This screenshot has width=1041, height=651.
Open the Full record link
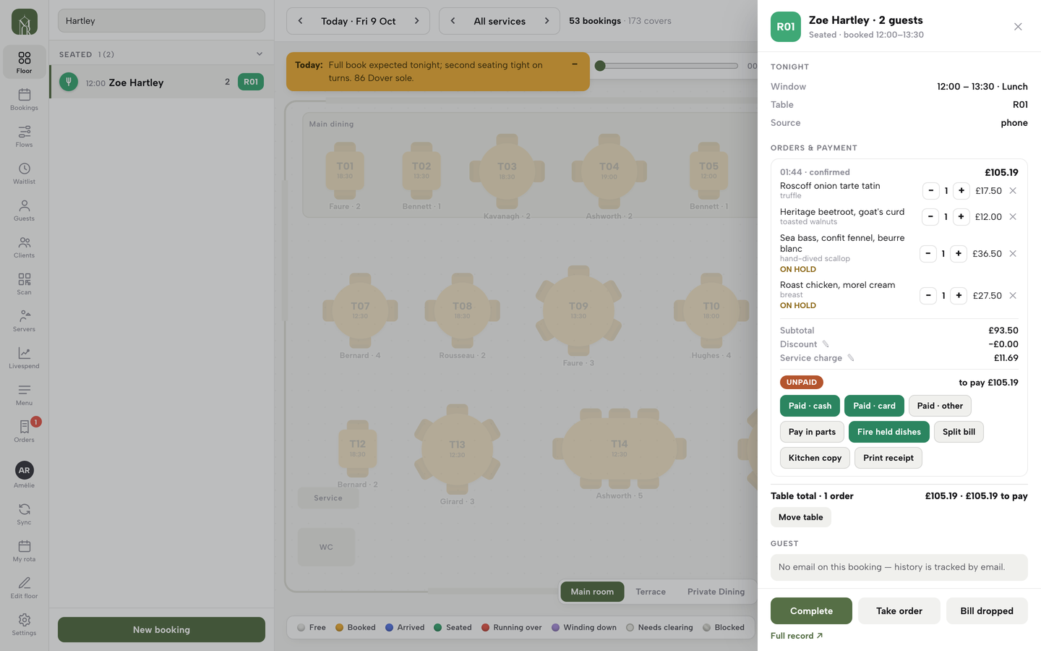pyautogui.click(x=797, y=636)
